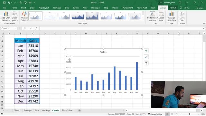This screenshot has width=206, height=116.
Task: Collapse the ribbon with the chevron
Action: click(x=204, y=24)
